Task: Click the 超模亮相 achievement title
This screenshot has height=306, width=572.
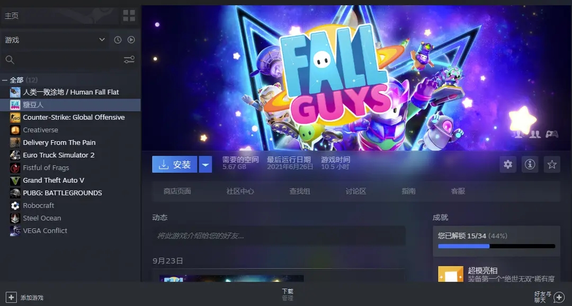Action: [x=482, y=271]
